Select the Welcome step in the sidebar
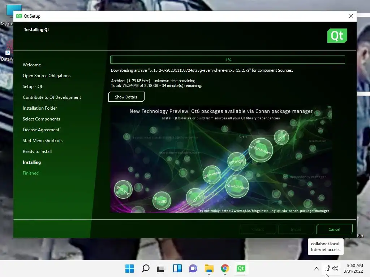 [32, 65]
